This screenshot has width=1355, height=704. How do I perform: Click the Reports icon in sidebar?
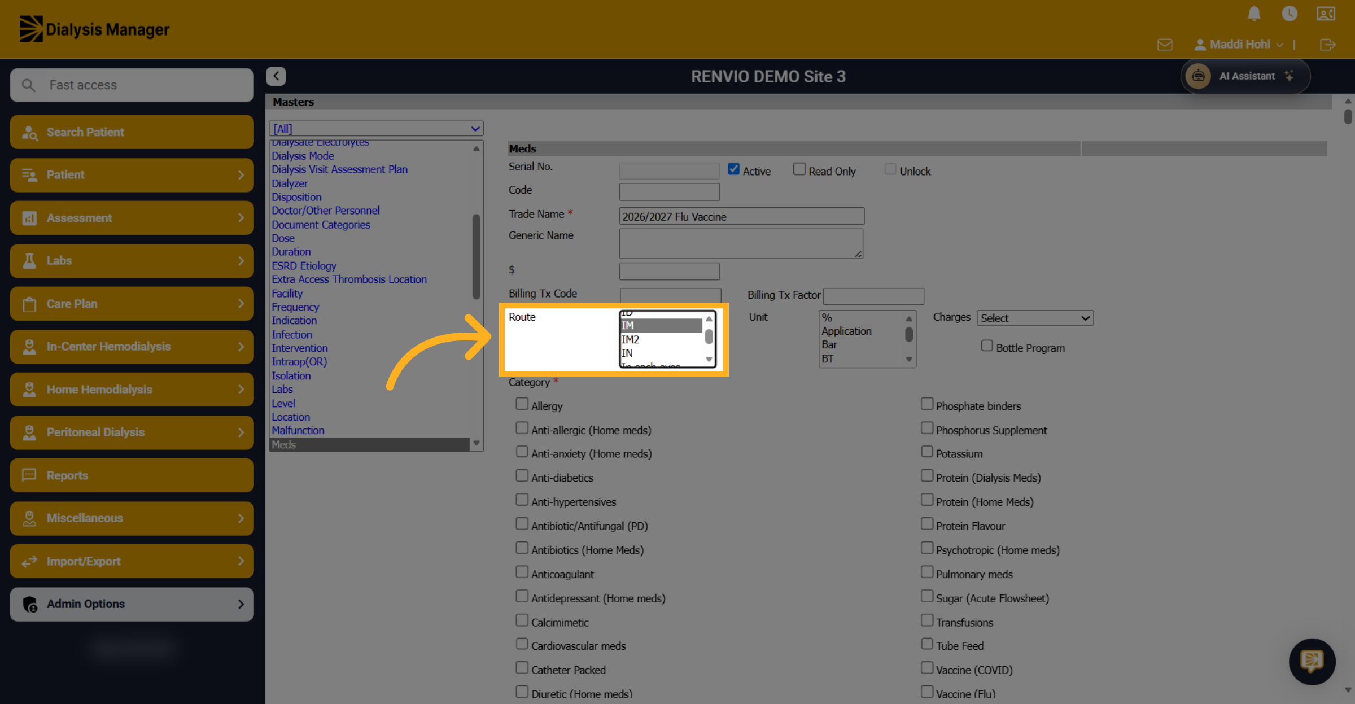tap(29, 475)
